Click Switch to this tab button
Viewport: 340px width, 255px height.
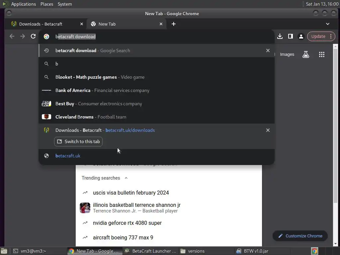click(x=78, y=141)
